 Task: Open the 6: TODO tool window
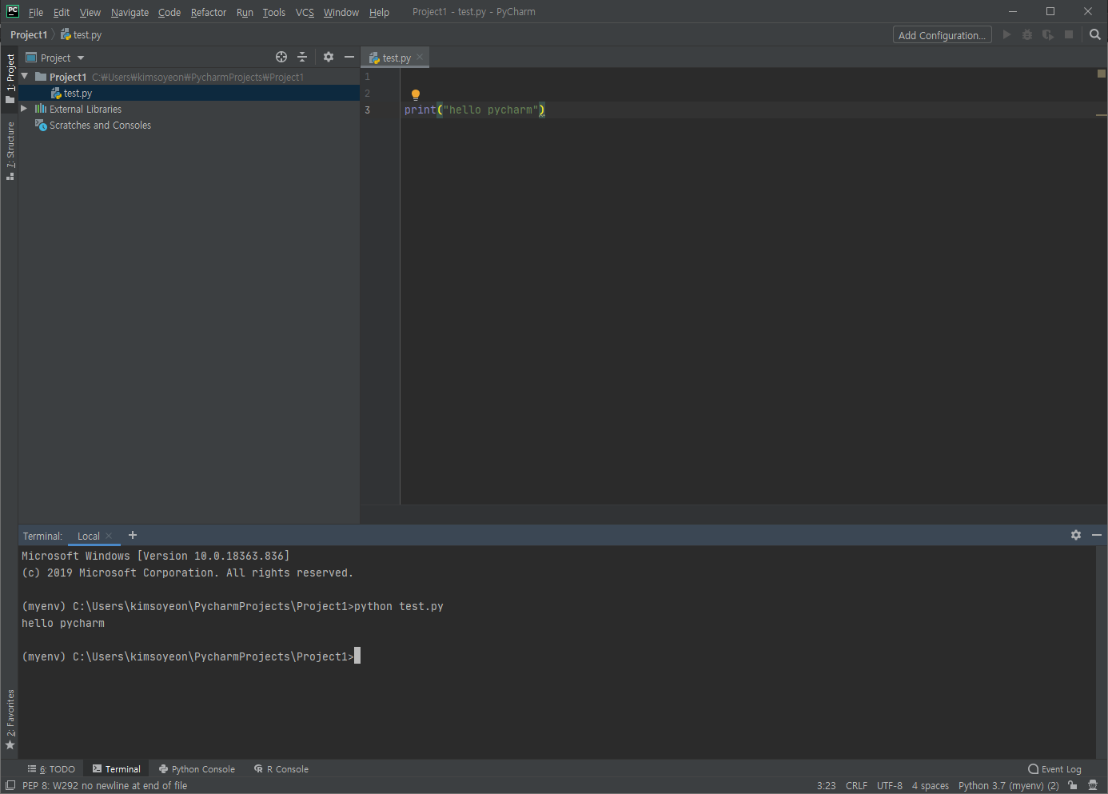coord(51,768)
